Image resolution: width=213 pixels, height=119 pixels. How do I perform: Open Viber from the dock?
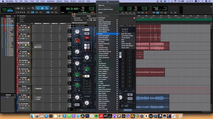pos(74,116)
